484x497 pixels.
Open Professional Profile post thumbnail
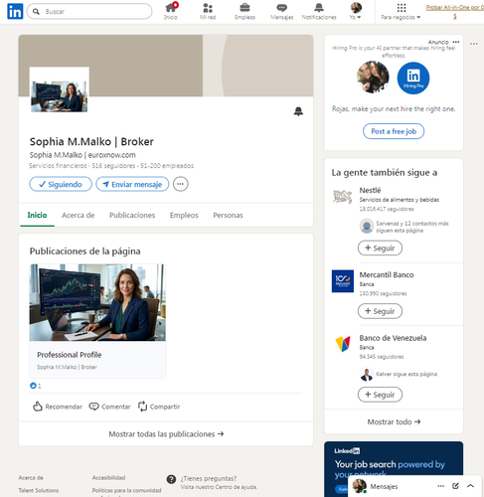[97, 302]
